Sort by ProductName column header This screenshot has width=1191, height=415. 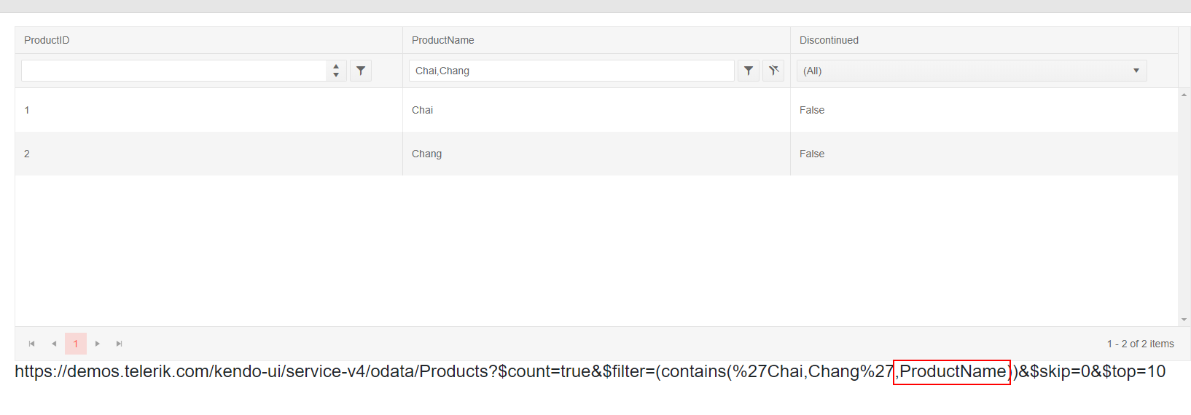tap(443, 40)
